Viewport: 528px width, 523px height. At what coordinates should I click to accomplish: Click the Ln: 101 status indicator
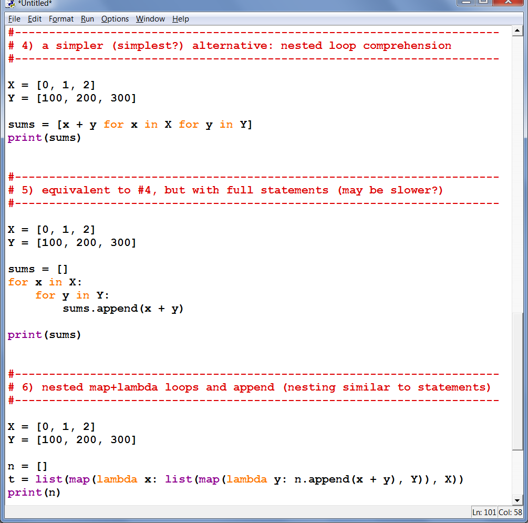484,512
